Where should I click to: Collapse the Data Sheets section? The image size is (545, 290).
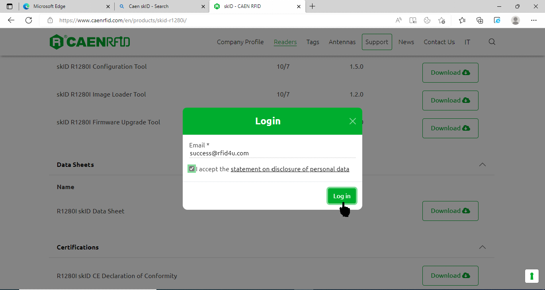click(482, 164)
